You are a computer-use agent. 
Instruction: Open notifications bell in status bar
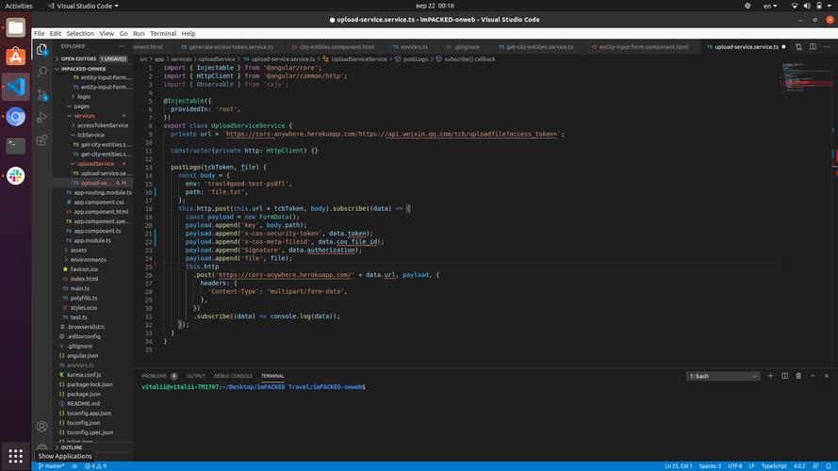pyautogui.click(x=828, y=466)
